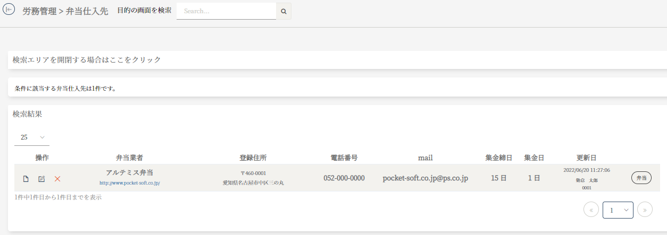The width and height of the screenshot is (667, 235).
Task: Click the 弁当業者 column header
Action: click(129, 158)
